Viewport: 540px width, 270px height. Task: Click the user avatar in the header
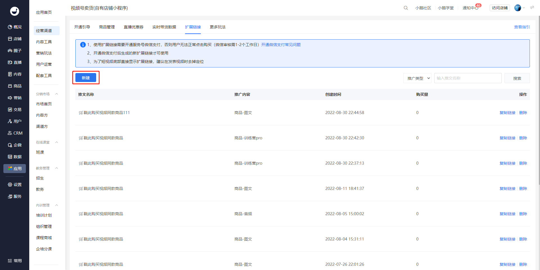tap(517, 8)
